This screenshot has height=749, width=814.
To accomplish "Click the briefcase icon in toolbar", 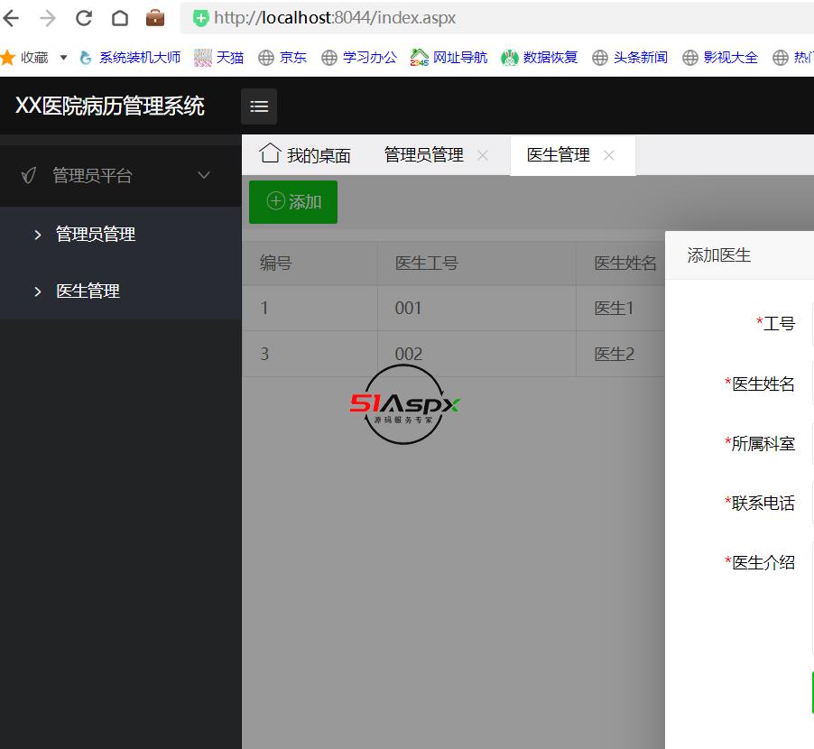I will (155, 18).
